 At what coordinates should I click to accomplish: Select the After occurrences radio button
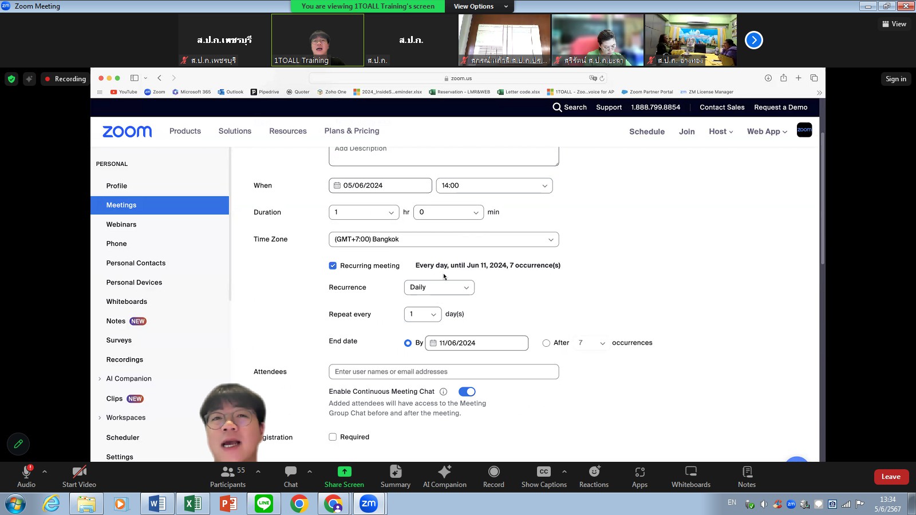(546, 343)
